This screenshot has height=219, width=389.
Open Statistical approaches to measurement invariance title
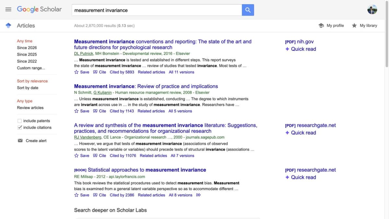click(x=147, y=170)
